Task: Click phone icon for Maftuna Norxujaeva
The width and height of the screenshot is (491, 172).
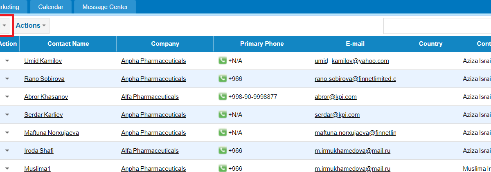Action: click(x=223, y=132)
